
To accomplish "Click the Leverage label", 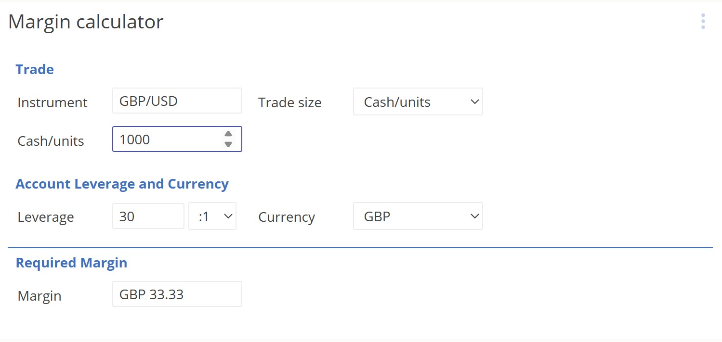I will click(45, 217).
